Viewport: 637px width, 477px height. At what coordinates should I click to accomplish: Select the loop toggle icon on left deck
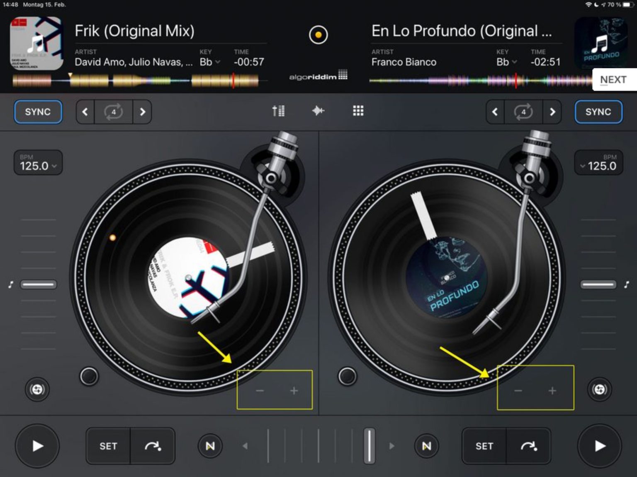tap(114, 111)
